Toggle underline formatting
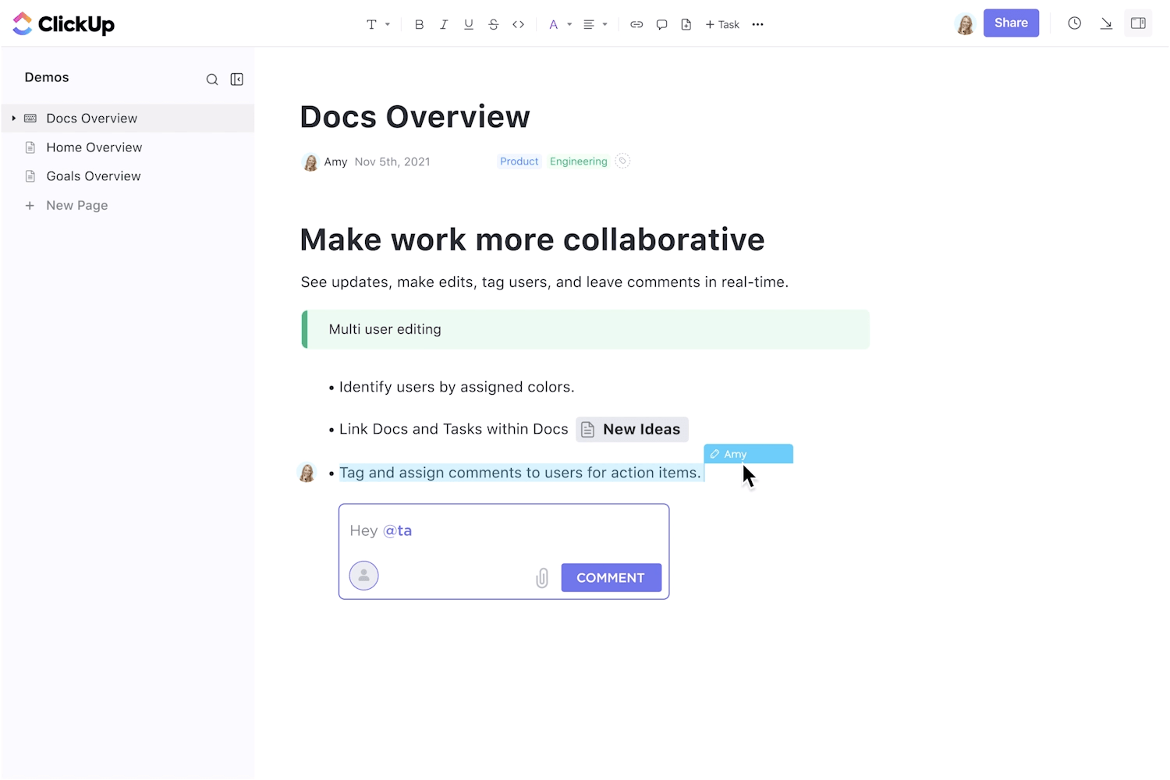This screenshot has width=1170, height=780. pyautogui.click(x=469, y=24)
